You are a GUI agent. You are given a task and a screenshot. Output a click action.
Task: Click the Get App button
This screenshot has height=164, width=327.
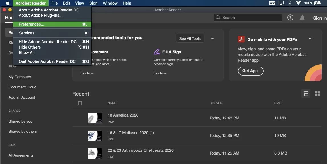pyautogui.click(x=251, y=71)
